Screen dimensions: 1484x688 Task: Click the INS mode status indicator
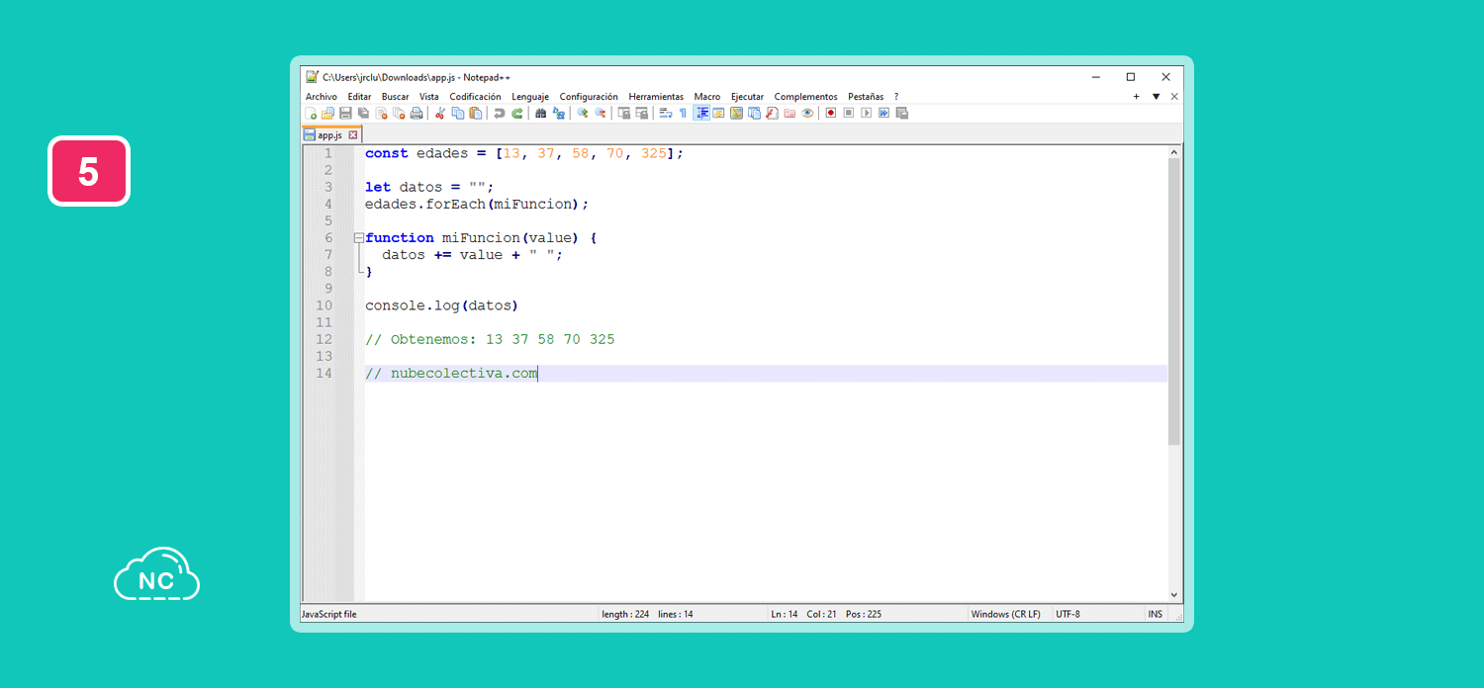point(1155,614)
